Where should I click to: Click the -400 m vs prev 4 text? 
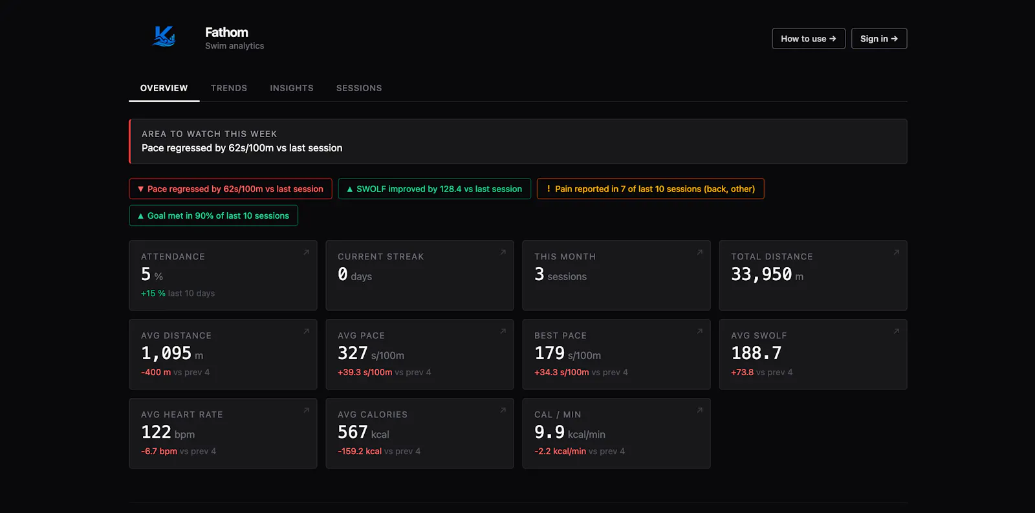coord(175,372)
